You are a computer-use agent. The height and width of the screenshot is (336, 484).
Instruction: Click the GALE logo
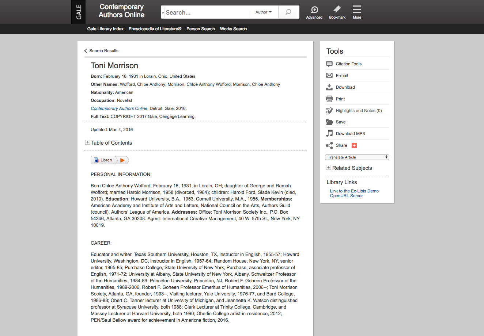click(x=79, y=12)
